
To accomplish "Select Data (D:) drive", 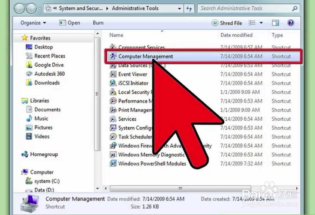I will [44, 190].
